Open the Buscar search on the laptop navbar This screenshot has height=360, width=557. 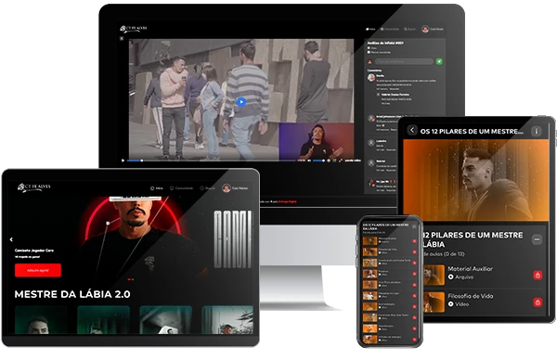(x=207, y=188)
